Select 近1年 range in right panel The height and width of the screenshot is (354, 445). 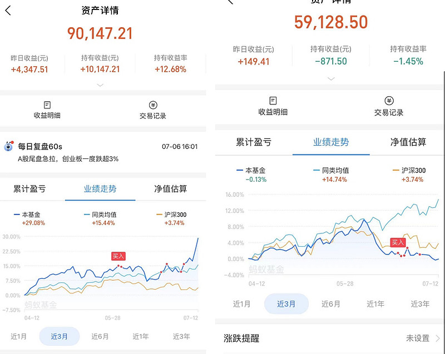click(x=375, y=304)
